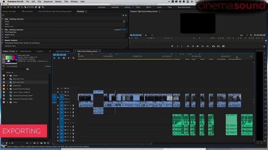The image size is (268, 150).
Task: Open timeline display settings wrench
Action: [74, 58]
